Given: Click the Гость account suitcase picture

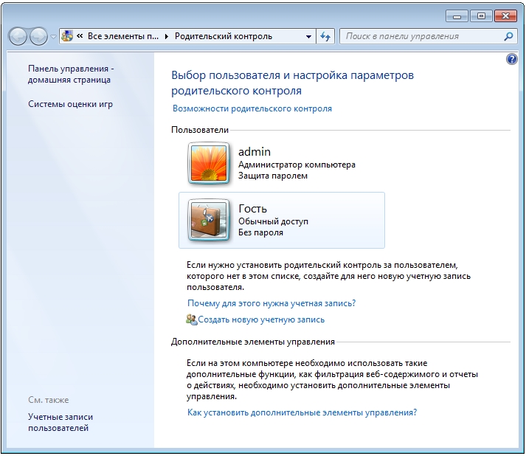Looking at the screenshot, I should click(x=209, y=220).
